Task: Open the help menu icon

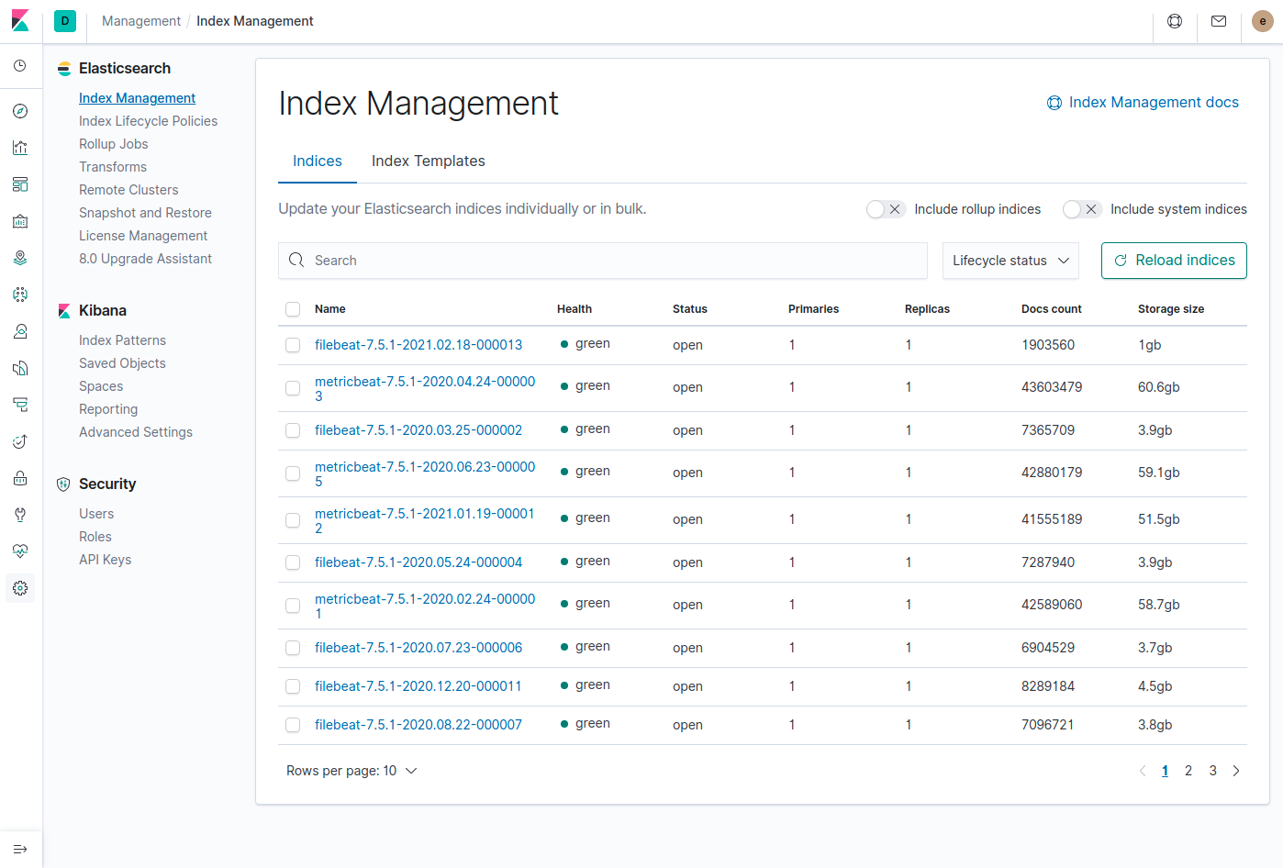Action: (1175, 21)
